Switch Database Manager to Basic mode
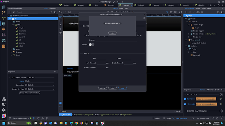 [x=46, y=8]
